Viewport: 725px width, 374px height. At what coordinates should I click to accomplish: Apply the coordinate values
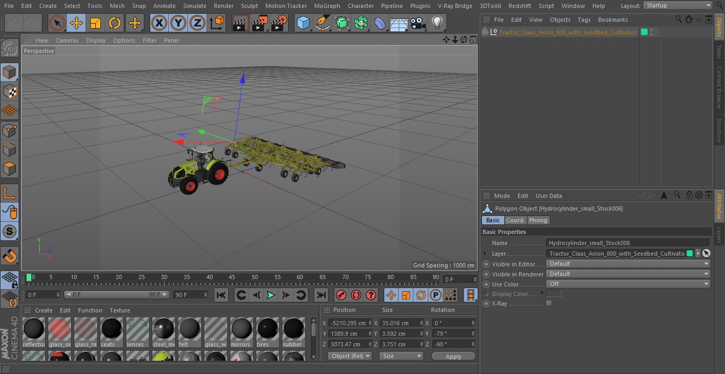tap(453, 356)
